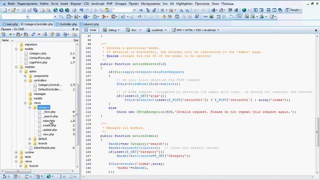Click the Paste clipboard icon
Viewport: 320px width, 180px height.
tap(106, 10)
